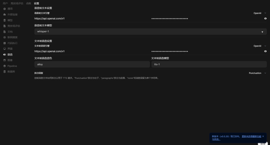Open the 拆分回复 Punctuation dropdown
The height and width of the screenshot is (145, 270).
click(257, 73)
